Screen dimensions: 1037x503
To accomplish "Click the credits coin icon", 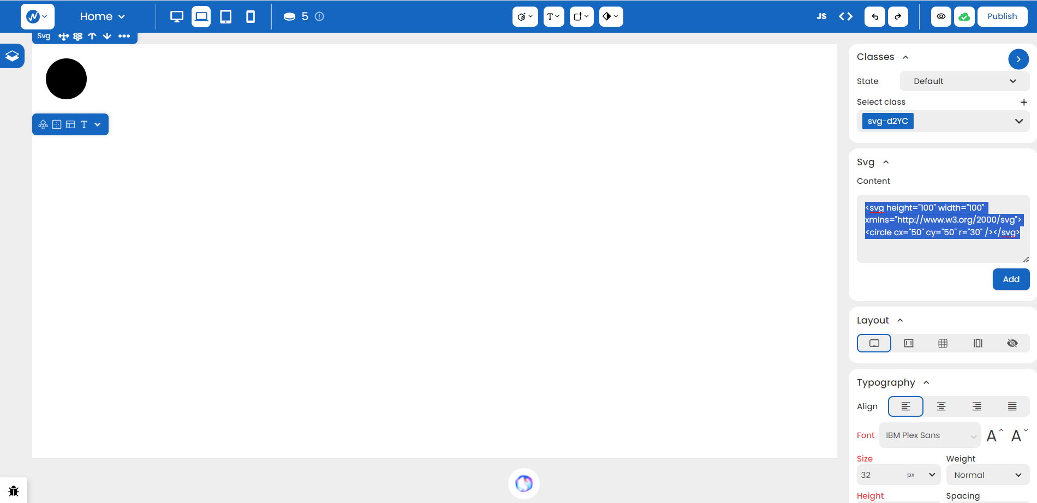I will [289, 17].
